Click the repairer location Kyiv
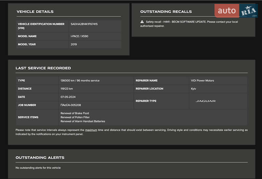This screenshot has width=262, height=179. tap(194, 89)
